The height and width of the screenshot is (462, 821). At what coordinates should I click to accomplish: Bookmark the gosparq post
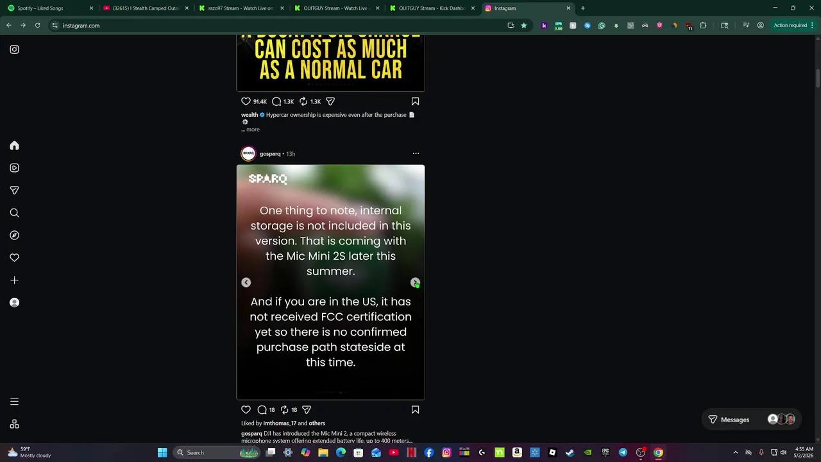click(415, 409)
